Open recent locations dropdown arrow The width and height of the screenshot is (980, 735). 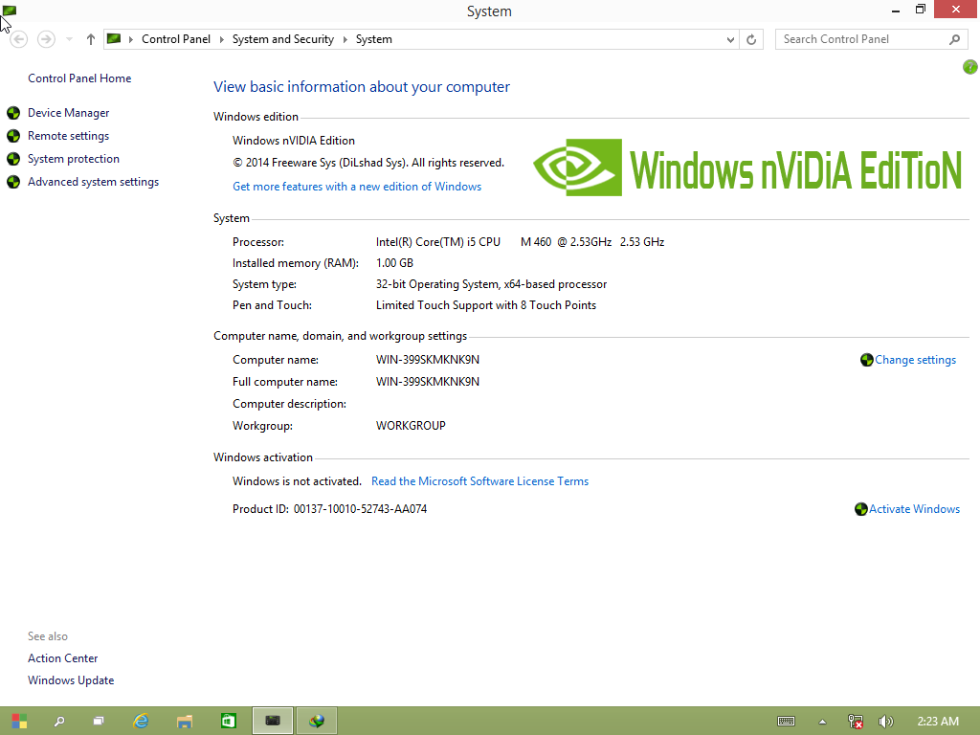click(69, 39)
